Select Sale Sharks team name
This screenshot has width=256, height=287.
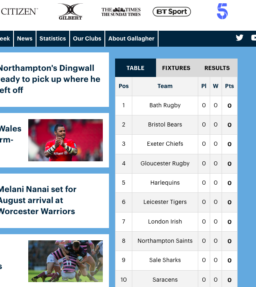[165, 260]
